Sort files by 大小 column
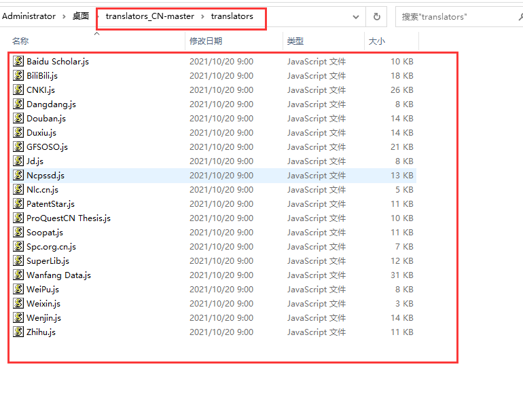This screenshot has height=411, width=523. (376, 41)
